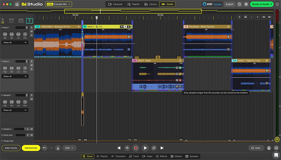Screen dimensions: 281x160
Task: Click Deck 1 High EQ knob
Action: pyautogui.click(x=5, y=34)
